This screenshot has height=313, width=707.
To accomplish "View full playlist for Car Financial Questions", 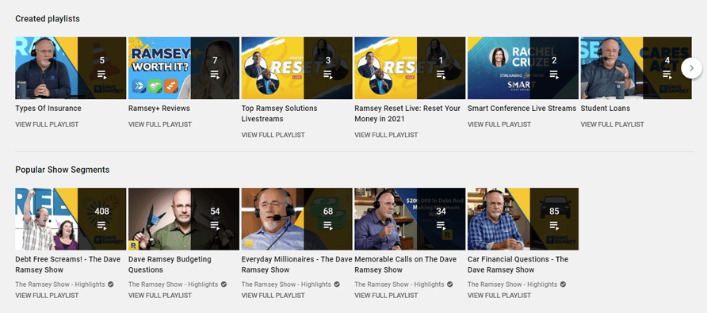I will pos(499,296).
